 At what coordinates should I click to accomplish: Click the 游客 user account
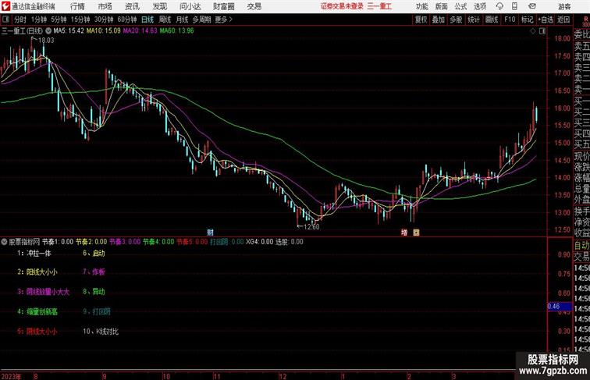(564, 6)
